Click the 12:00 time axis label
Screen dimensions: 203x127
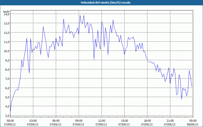(x=102, y=121)
